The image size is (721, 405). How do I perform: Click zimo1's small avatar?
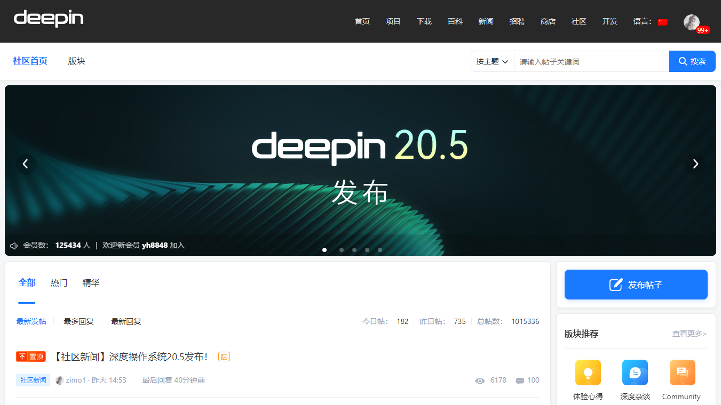[60, 380]
